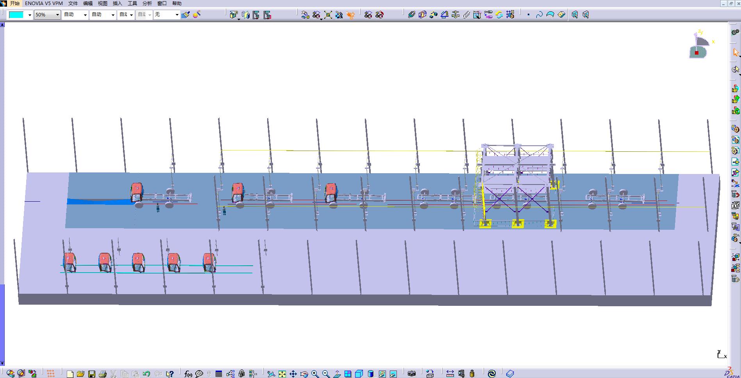Click the Fit All In icon
This screenshot has height=378, width=741.
[282, 374]
